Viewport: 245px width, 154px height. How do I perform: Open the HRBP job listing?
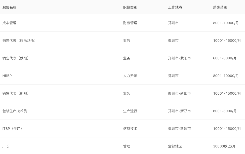click(7, 76)
